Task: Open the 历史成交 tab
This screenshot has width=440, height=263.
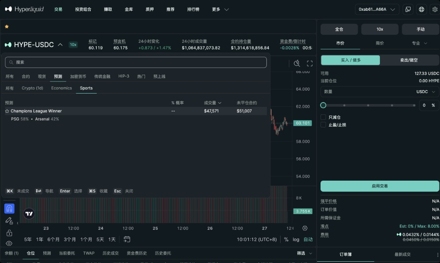Action: [110, 253]
